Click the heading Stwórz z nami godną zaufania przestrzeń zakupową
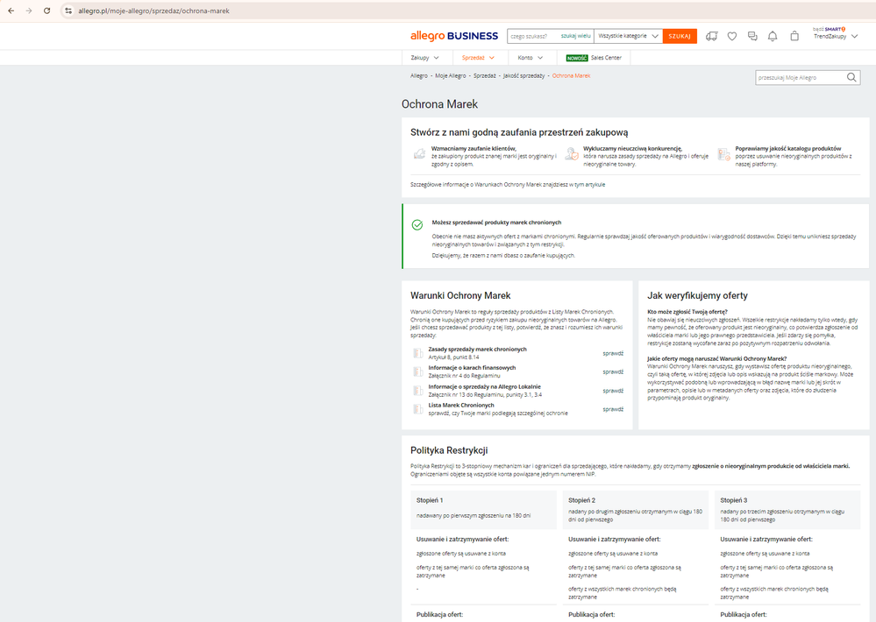 click(519, 132)
